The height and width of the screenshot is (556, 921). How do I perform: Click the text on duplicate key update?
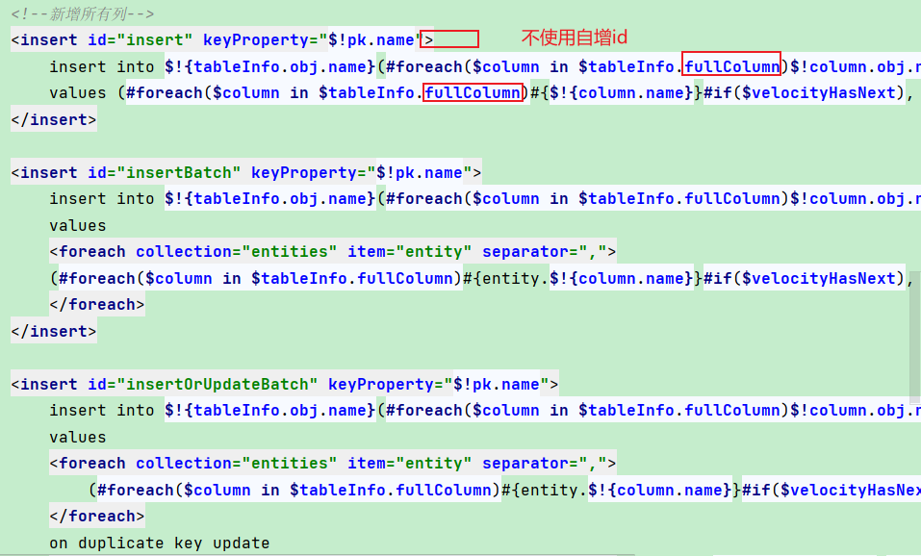click(159, 543)
